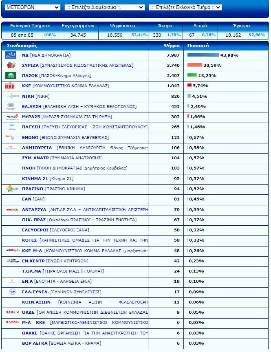Click the ΝΙΚΗ party logo
Image resolution: width=271 pixels, height=352 pixels.
click(x=13, y=96)
